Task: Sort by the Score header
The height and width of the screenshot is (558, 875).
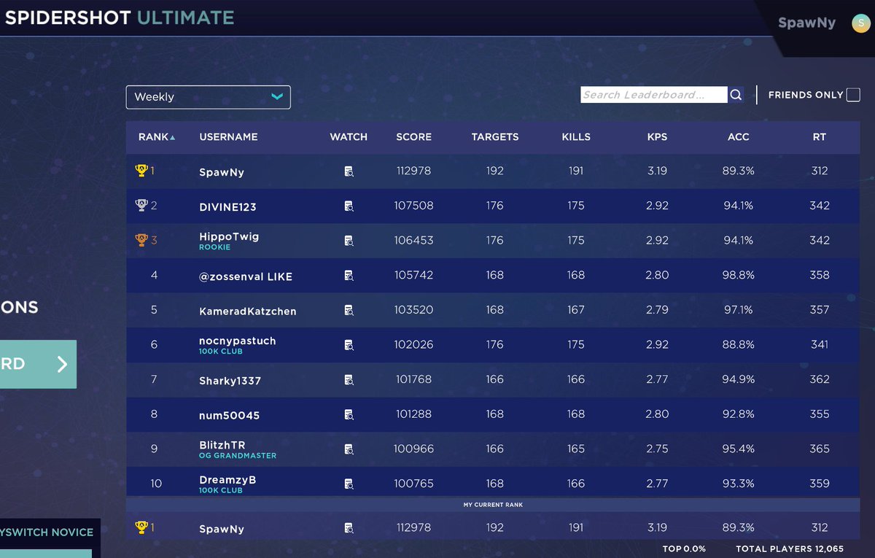Action: 413,137
